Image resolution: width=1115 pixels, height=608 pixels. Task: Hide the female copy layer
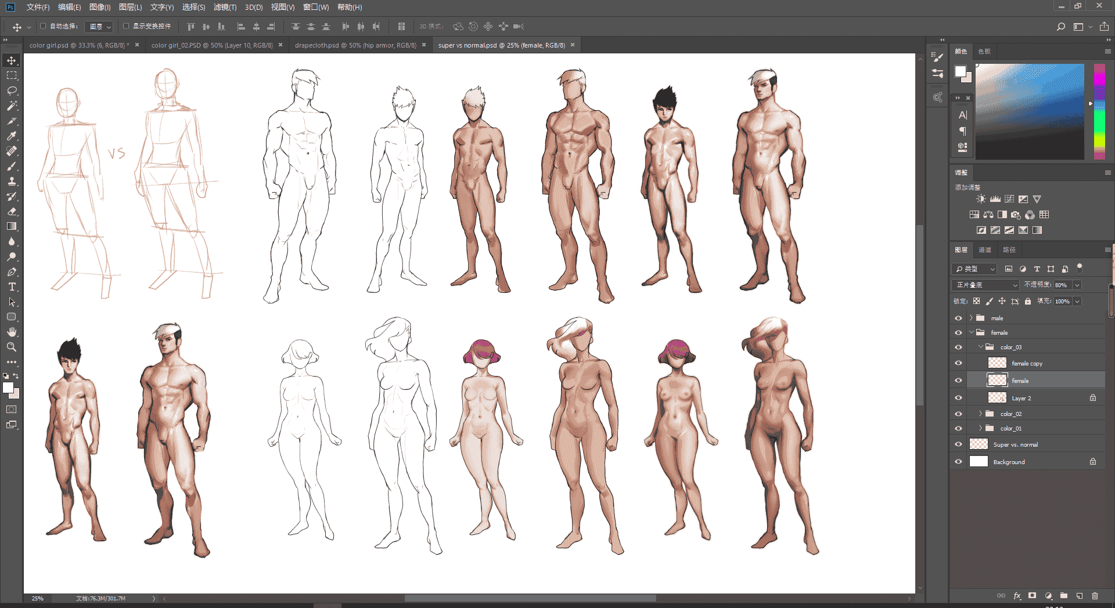pos(958,363)
